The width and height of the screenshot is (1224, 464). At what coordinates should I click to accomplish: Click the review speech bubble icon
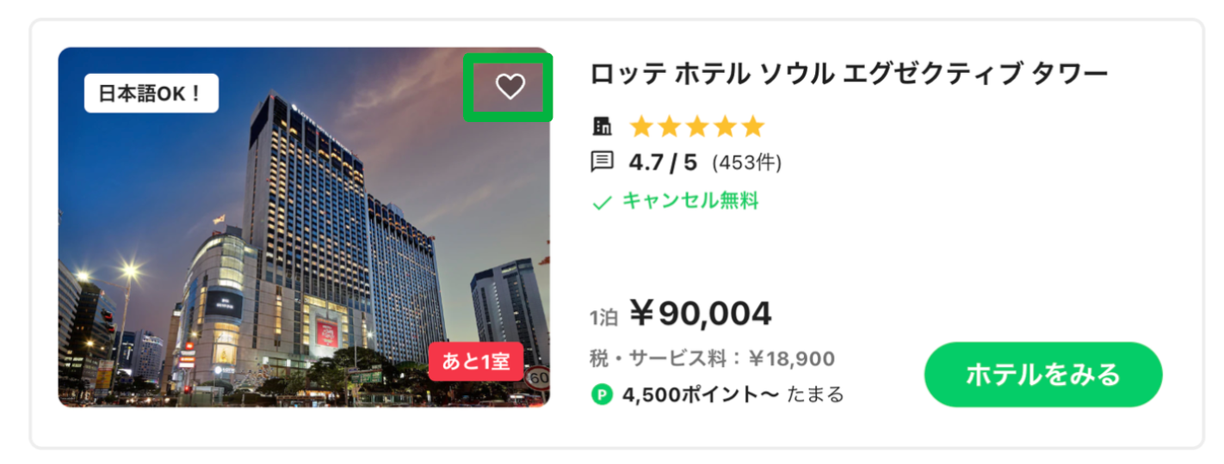coord(603,162)
